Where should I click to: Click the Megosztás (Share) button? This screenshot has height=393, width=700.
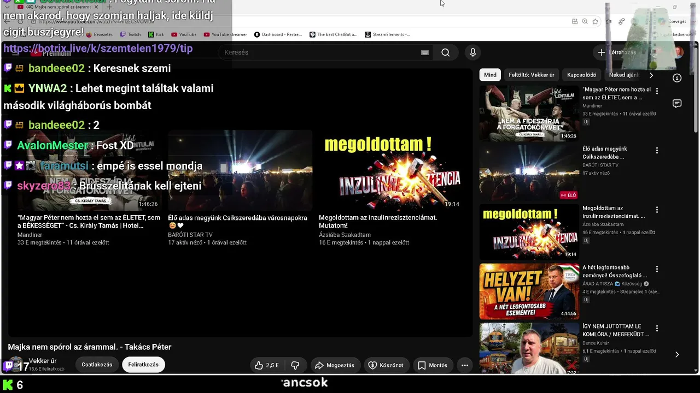tap(334, 365)
